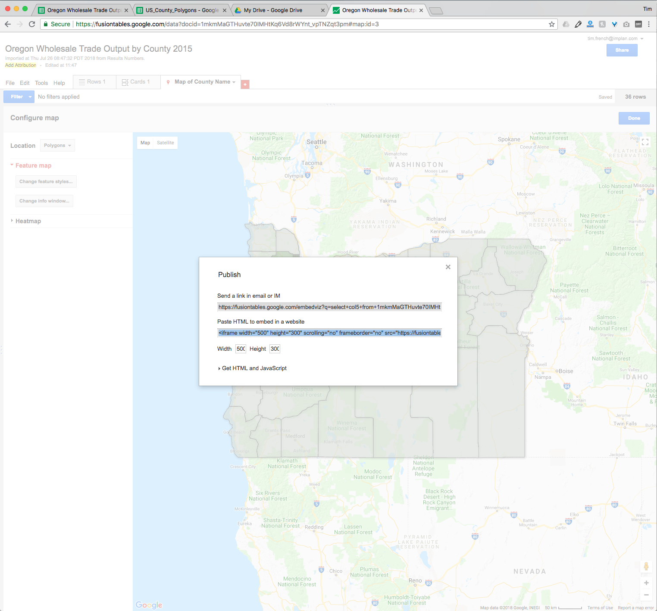The width and height of the screenshot is (657, 611).
Task: Bookmark this page with the star icon
Action: 552,24
